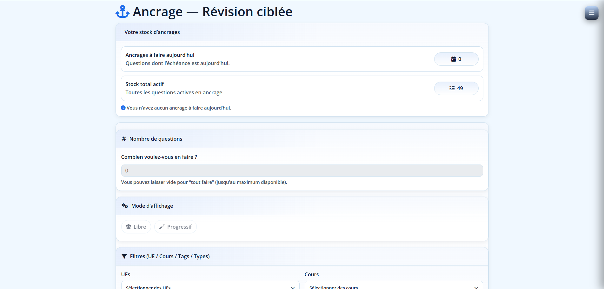Image resolution: width=604 pixels, height=289 pixels.
Task: Click the checklist icon next to 49
Action: coord(451,88)
